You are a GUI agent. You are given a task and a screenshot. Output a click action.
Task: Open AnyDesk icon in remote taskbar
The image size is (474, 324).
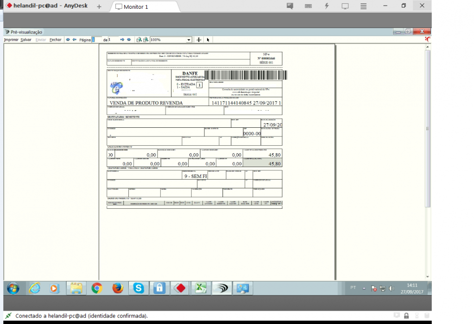(180, 288)
